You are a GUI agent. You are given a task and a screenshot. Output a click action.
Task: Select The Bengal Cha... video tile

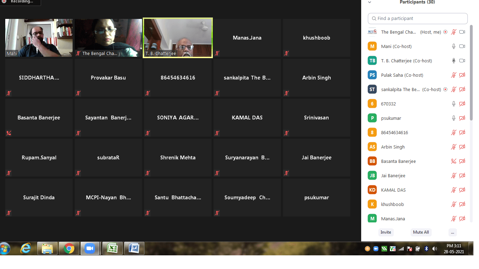tap(108, 38)
